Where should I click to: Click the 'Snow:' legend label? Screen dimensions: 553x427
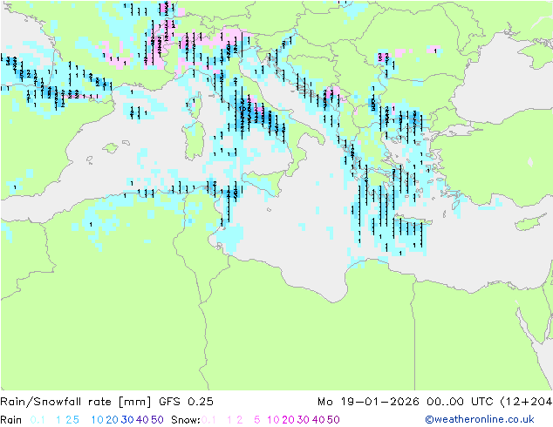click(x=186, y=420)
